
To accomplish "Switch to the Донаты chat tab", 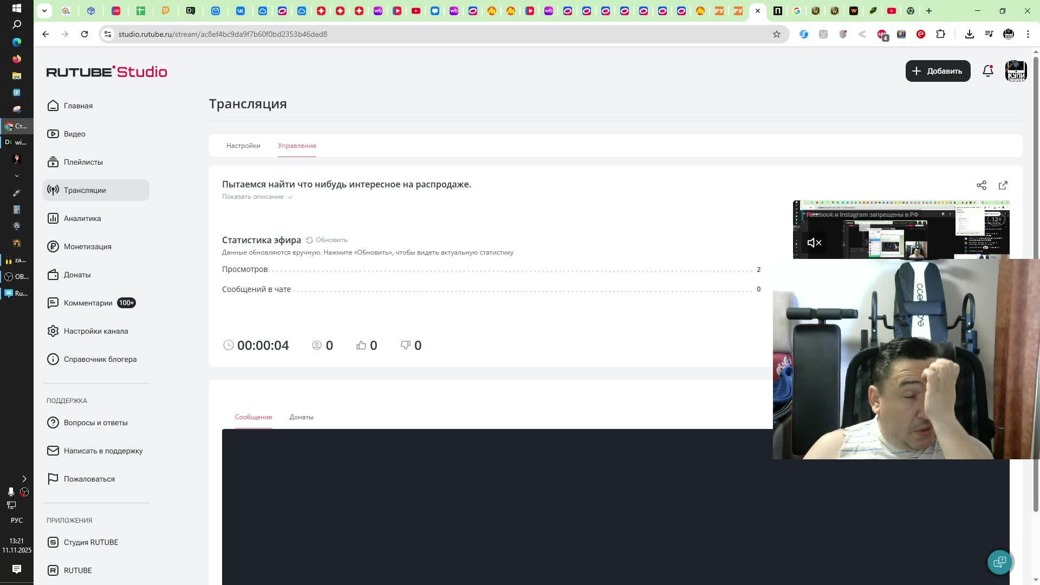I will pyautogui.click(x=301, y=417).
